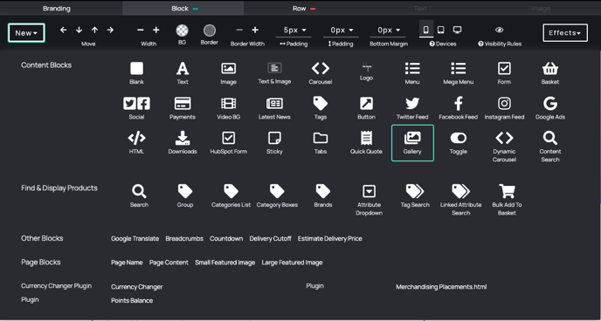Add the Twitter Feed block

[412, 108]
